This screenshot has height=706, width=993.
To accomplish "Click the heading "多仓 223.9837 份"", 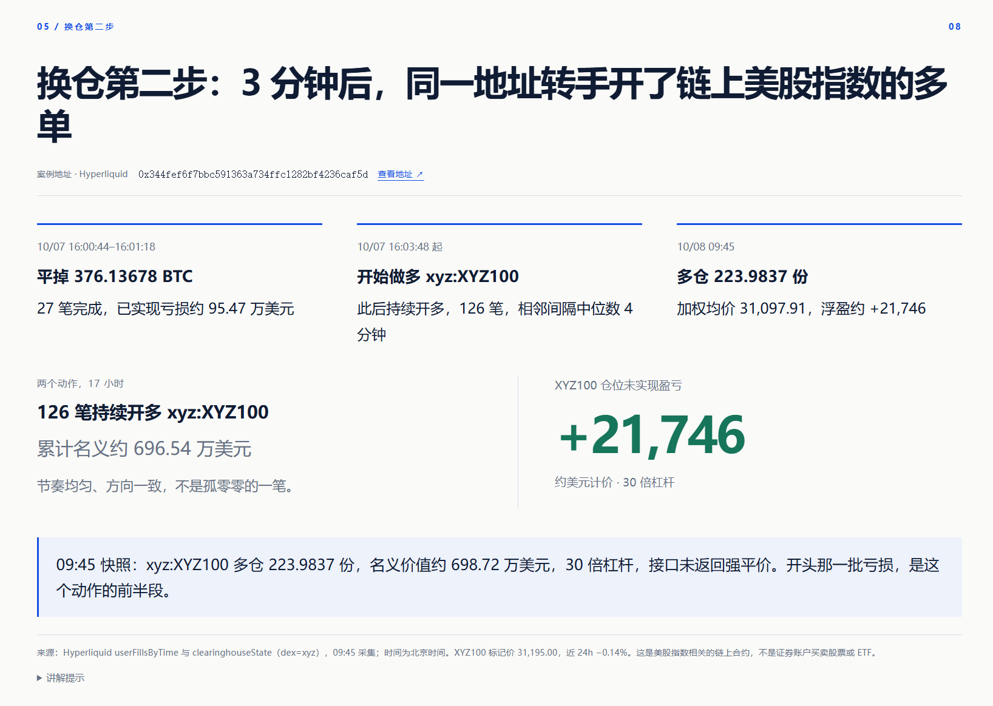I will (x=742, y=277).
